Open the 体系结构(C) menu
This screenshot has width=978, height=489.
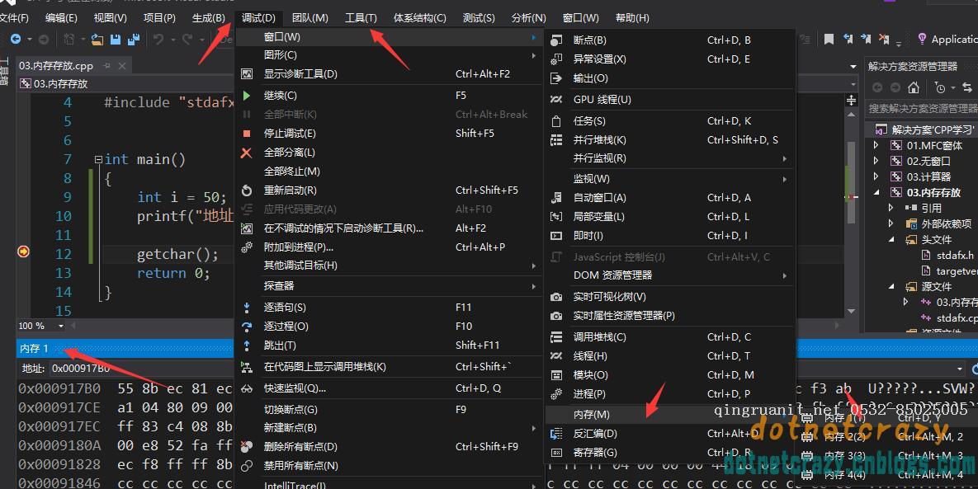point(420,17)
